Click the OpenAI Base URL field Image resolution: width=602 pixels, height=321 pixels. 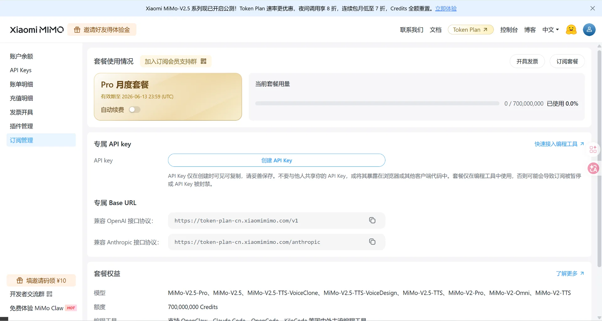[x=277, y=220]
